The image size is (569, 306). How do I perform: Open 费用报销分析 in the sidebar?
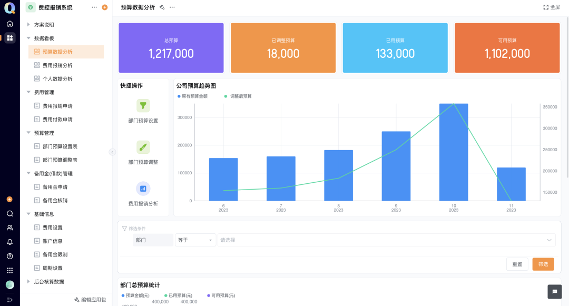pos(57,65)
